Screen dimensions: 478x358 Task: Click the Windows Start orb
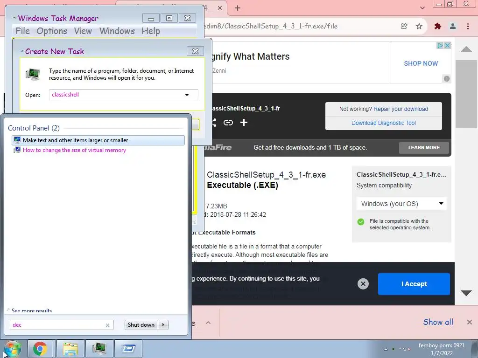pos(12,349)
